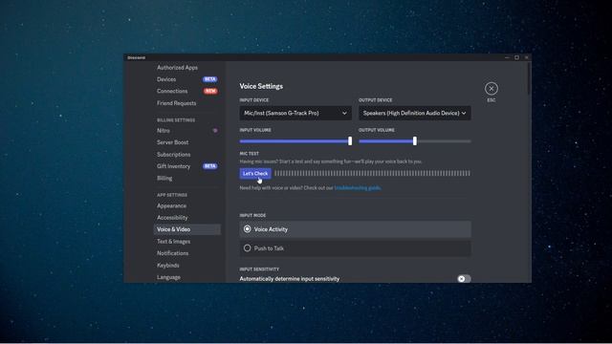Click the Voice Settings heading
This screenshot has width=612, height=344.
(261, 86)
